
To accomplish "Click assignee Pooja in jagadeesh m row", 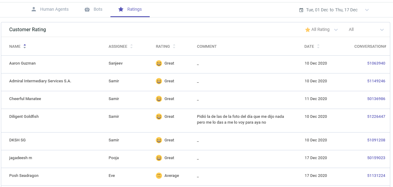I will point(114,158).
